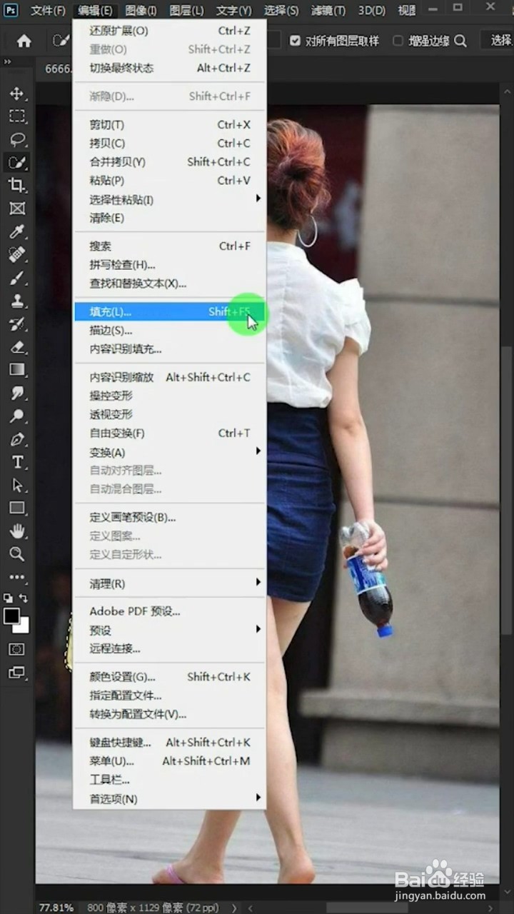Screen dimensions: 514x914
Task: Choose 还原扩展(O) menu entry
Action: pos(170,31)
